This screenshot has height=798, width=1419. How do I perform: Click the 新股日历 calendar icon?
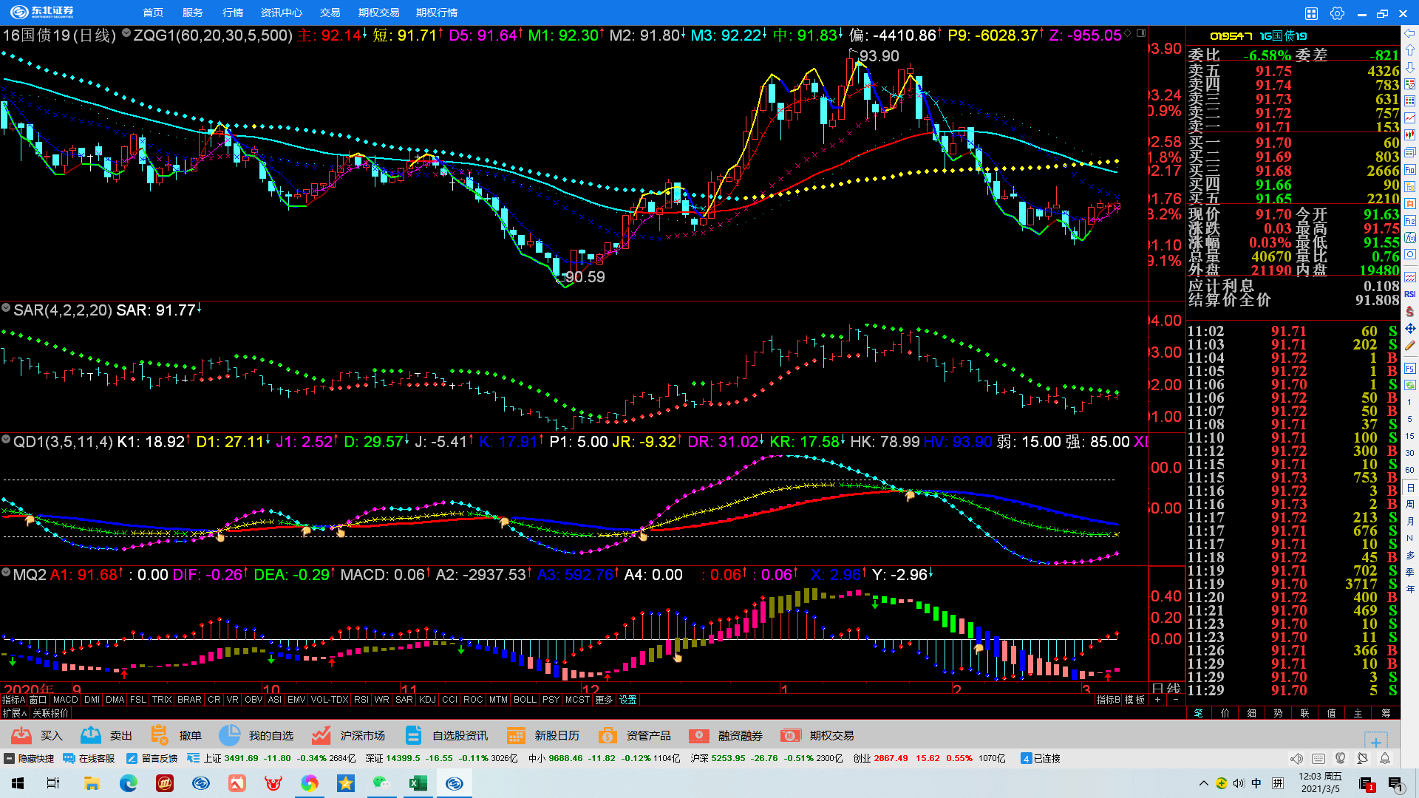click(x=516, y=735)
